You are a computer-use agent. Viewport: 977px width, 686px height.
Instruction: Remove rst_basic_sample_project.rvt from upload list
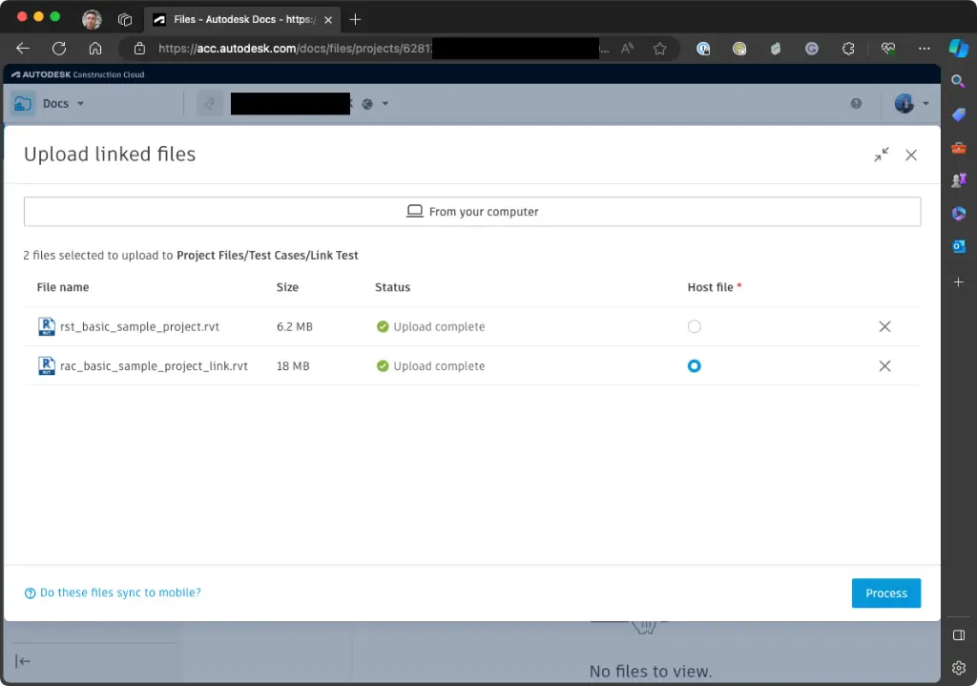(x=884, y=326)
